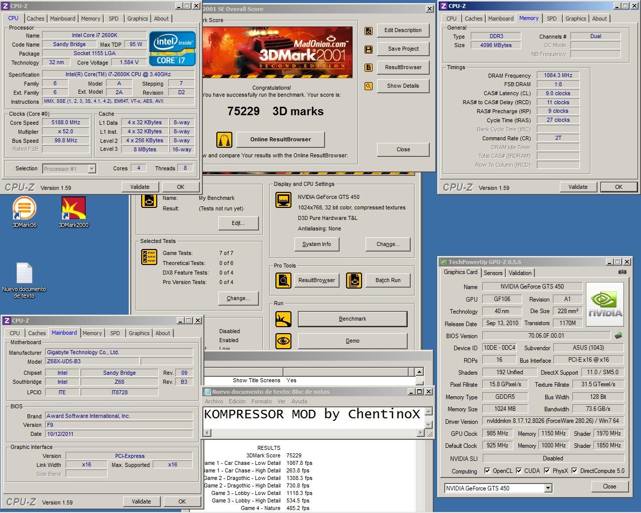Open the Formato menu in Bloc de notas
This screenshot has width=641, height=513.
[x=261, y=401]
